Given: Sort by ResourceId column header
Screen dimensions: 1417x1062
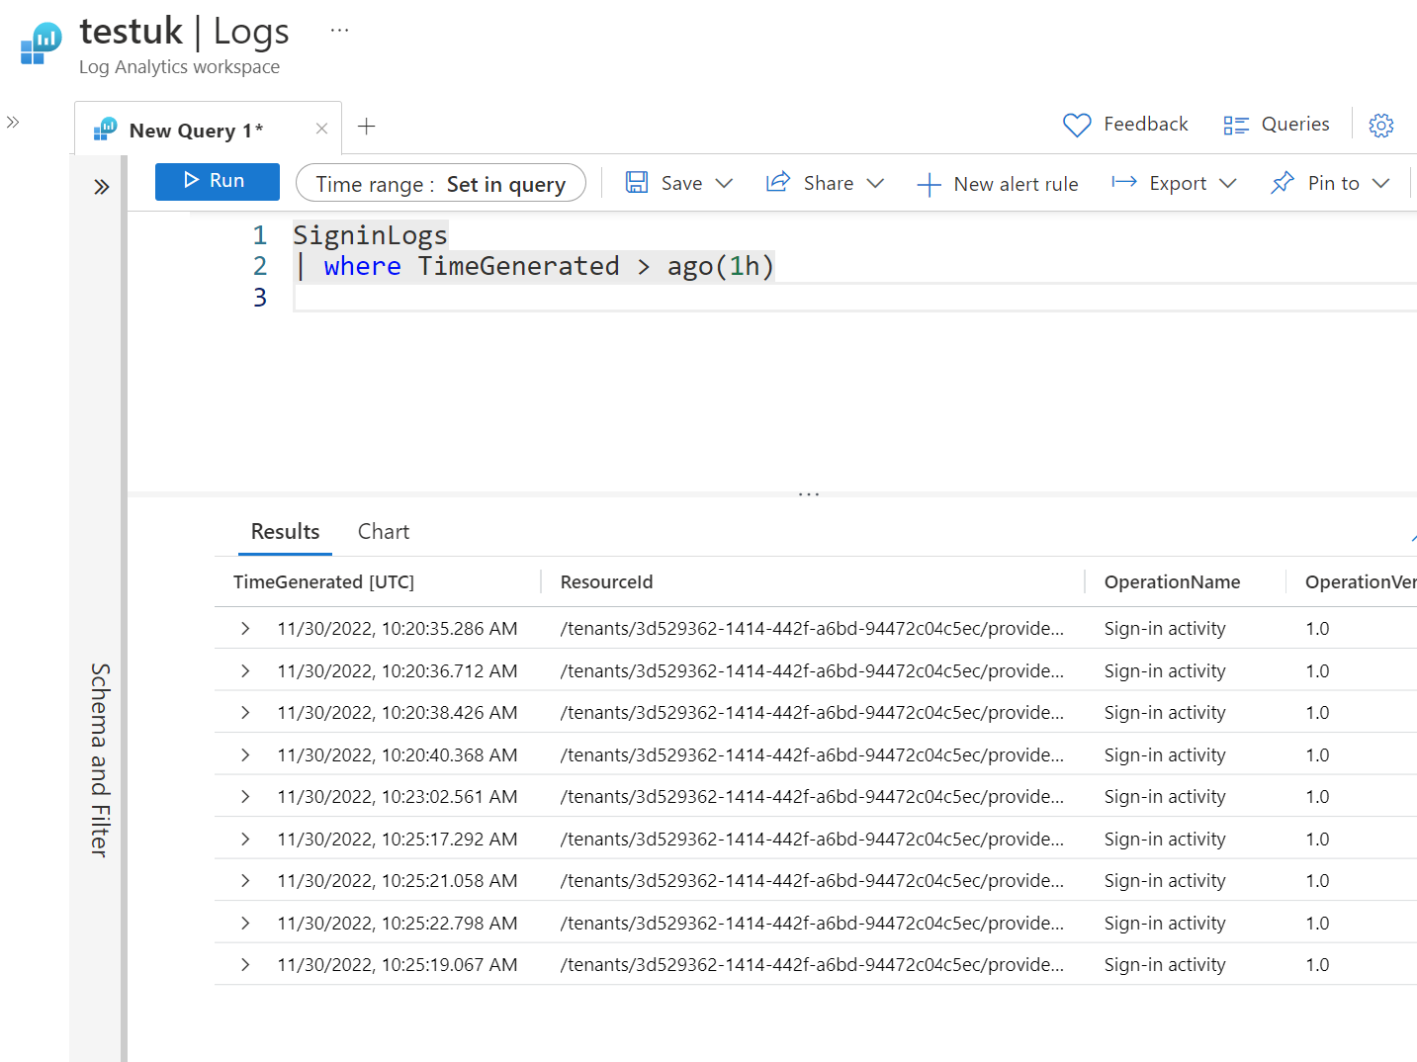Looking at the screenshot, I should click(x=606, y=582).
